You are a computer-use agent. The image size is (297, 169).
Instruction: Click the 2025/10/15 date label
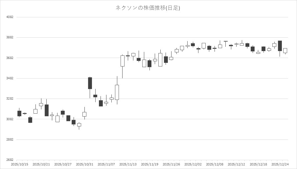[x=19, y=164]
